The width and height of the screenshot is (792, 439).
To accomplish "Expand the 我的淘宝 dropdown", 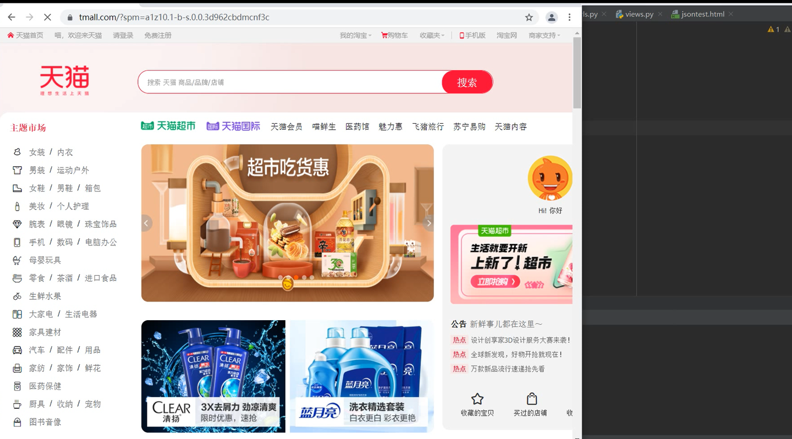I will (x=355, y=35).
